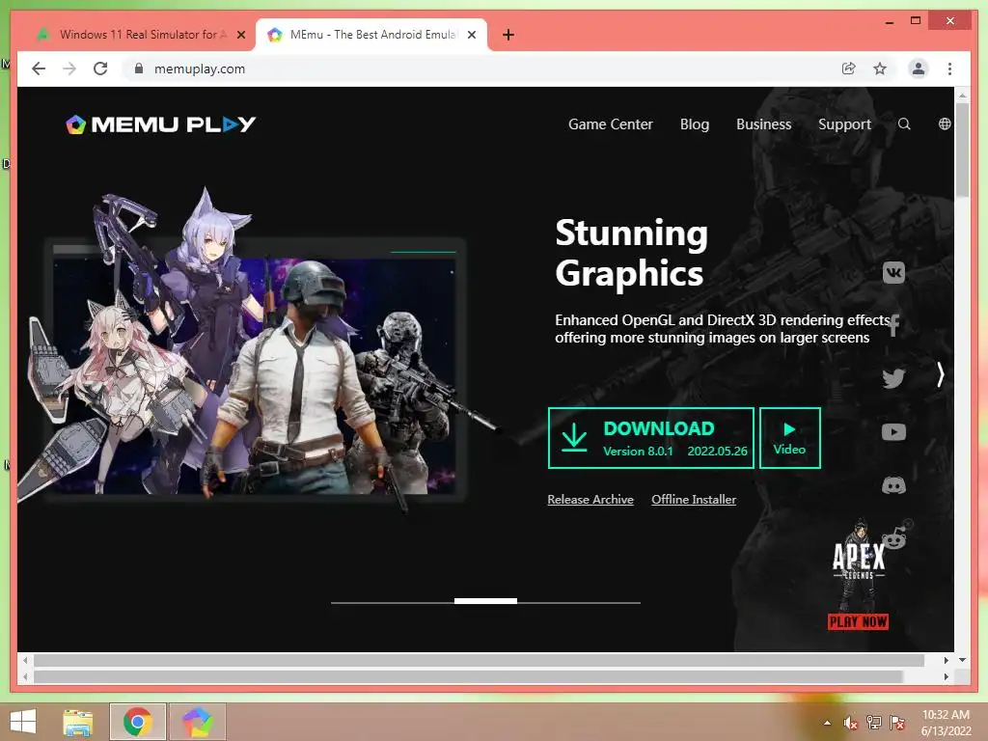This screenshot has height=741, width=988.
Task: Open the Windows Start button
Action: pos(23,722)
